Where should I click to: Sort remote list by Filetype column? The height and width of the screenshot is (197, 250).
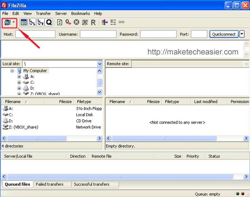click(x=176, y=102)
